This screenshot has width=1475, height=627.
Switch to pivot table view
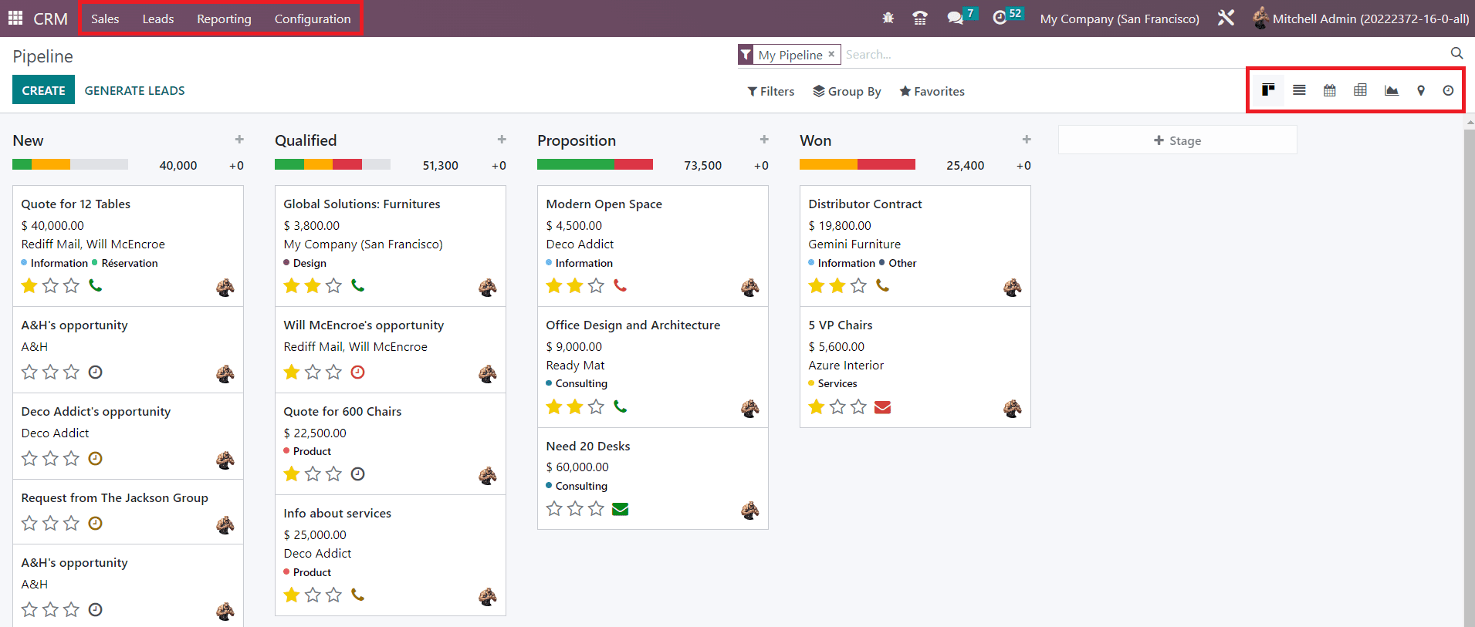[1360, 90]
